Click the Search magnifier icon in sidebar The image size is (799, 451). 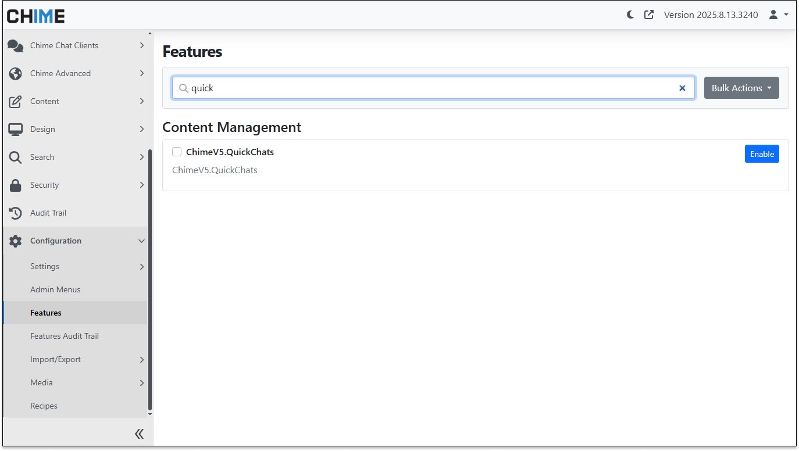(16, 158)
